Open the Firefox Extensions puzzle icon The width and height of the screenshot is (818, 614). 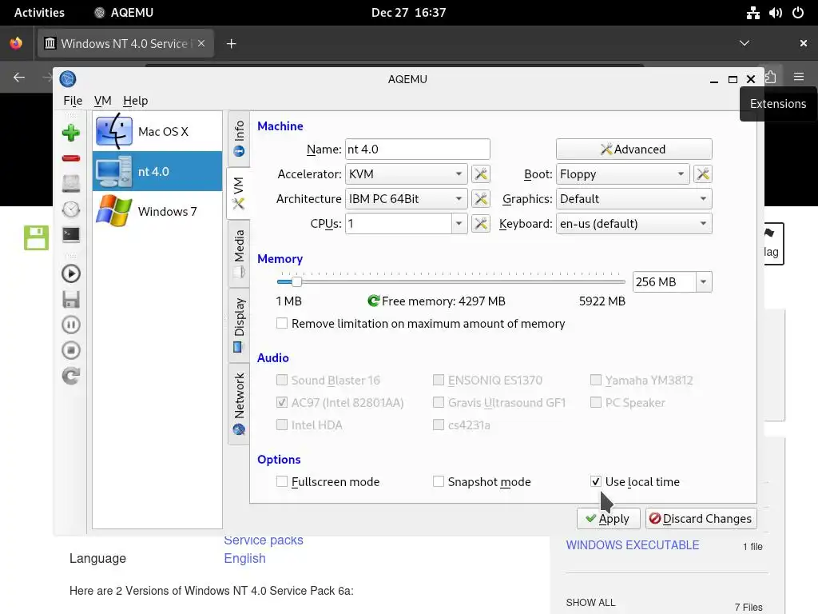click(x=770, y=77)
